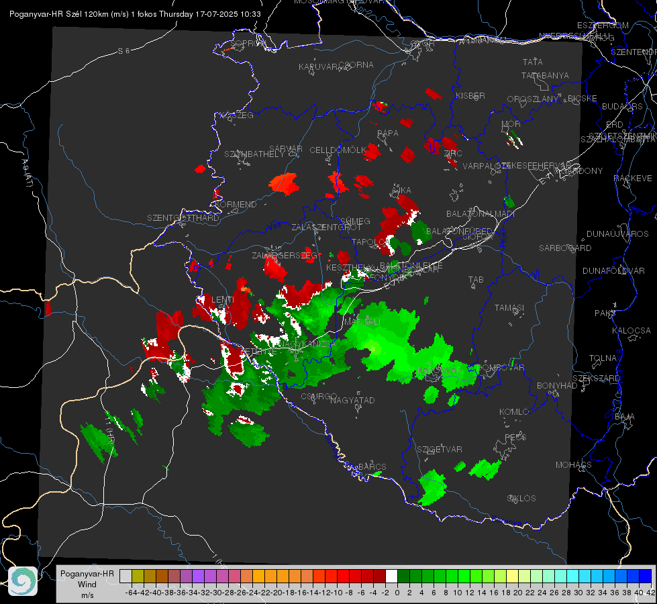Click the SOPRON city label
The width and height of the screenshot is (657, 604).
coord(248,43)
